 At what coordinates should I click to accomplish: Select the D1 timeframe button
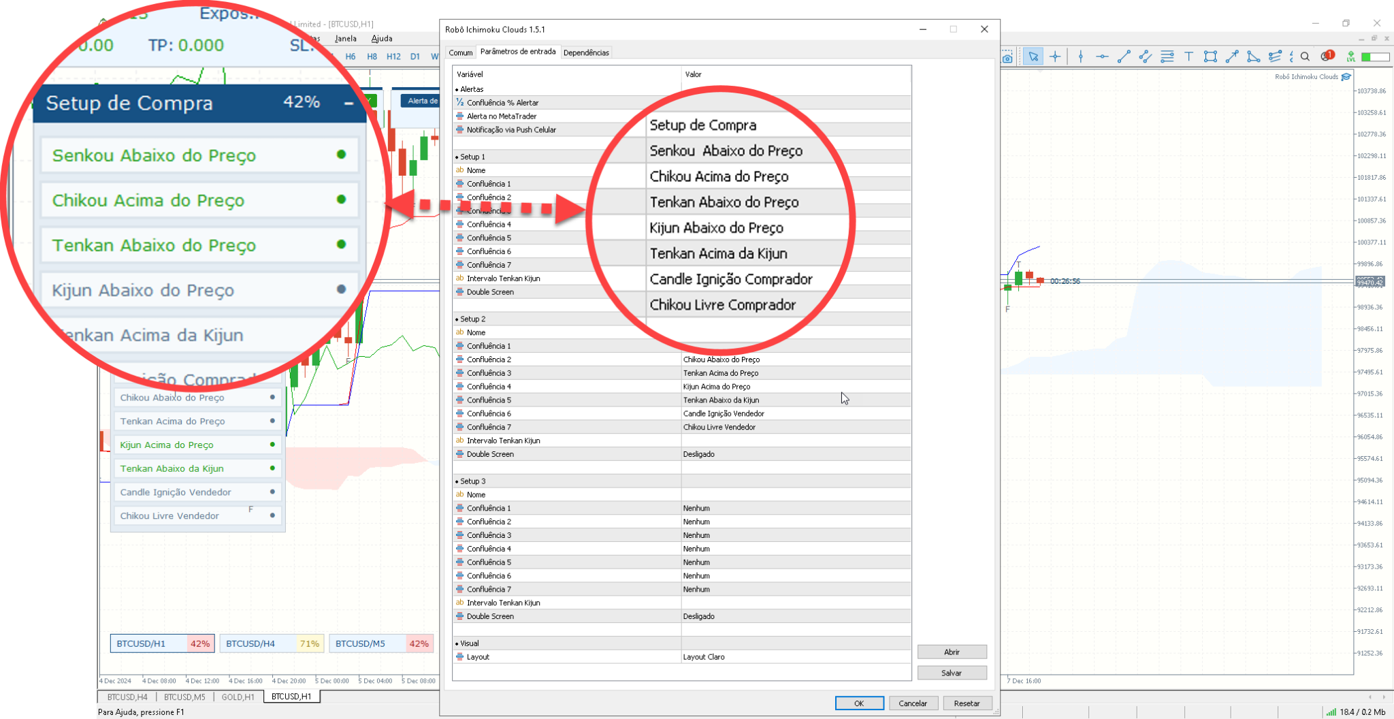pyautogui.click(x=415, y=57)
